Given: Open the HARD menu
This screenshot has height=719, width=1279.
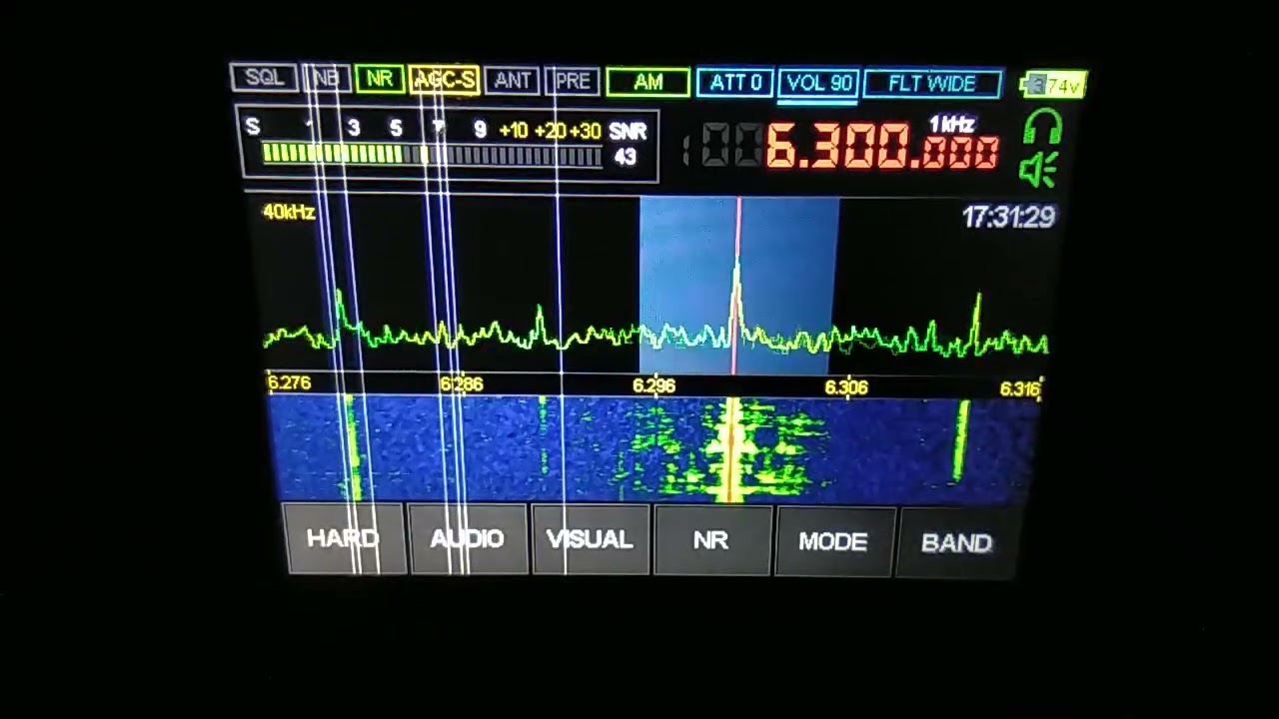Looking at the screenshot, I should tap(345, 539).
